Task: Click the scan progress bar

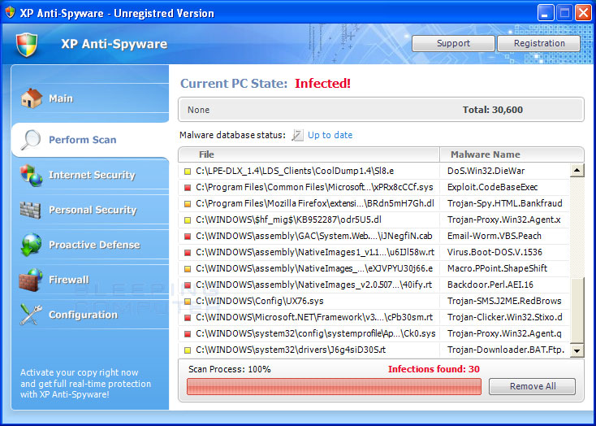Action: (334, 386)
